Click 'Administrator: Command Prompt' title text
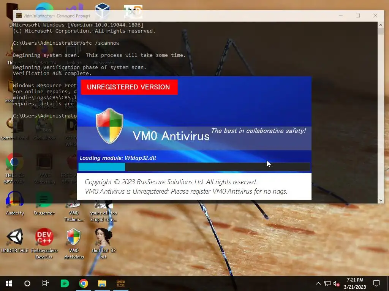Image resolution: width=389 pixels, height=291 pixels. coord(57,16)
